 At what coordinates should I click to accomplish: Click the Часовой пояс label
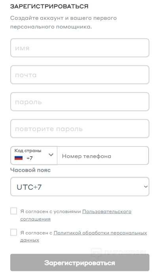pos(30,170)
